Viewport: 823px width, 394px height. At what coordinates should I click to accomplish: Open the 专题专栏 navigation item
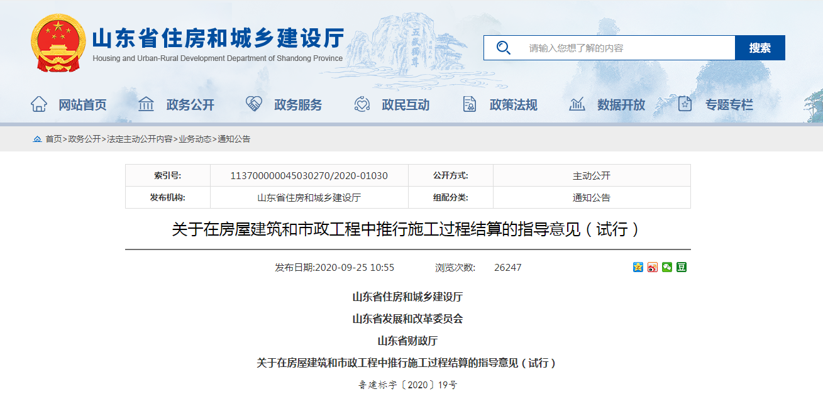728,105
